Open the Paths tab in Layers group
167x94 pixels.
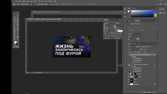[x=139, y=44]
